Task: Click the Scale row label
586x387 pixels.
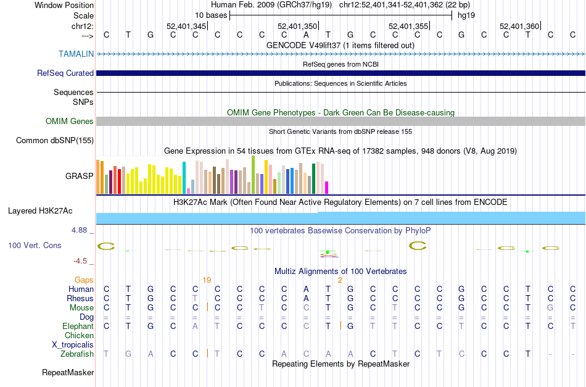Action: click(x=83, y=15)
